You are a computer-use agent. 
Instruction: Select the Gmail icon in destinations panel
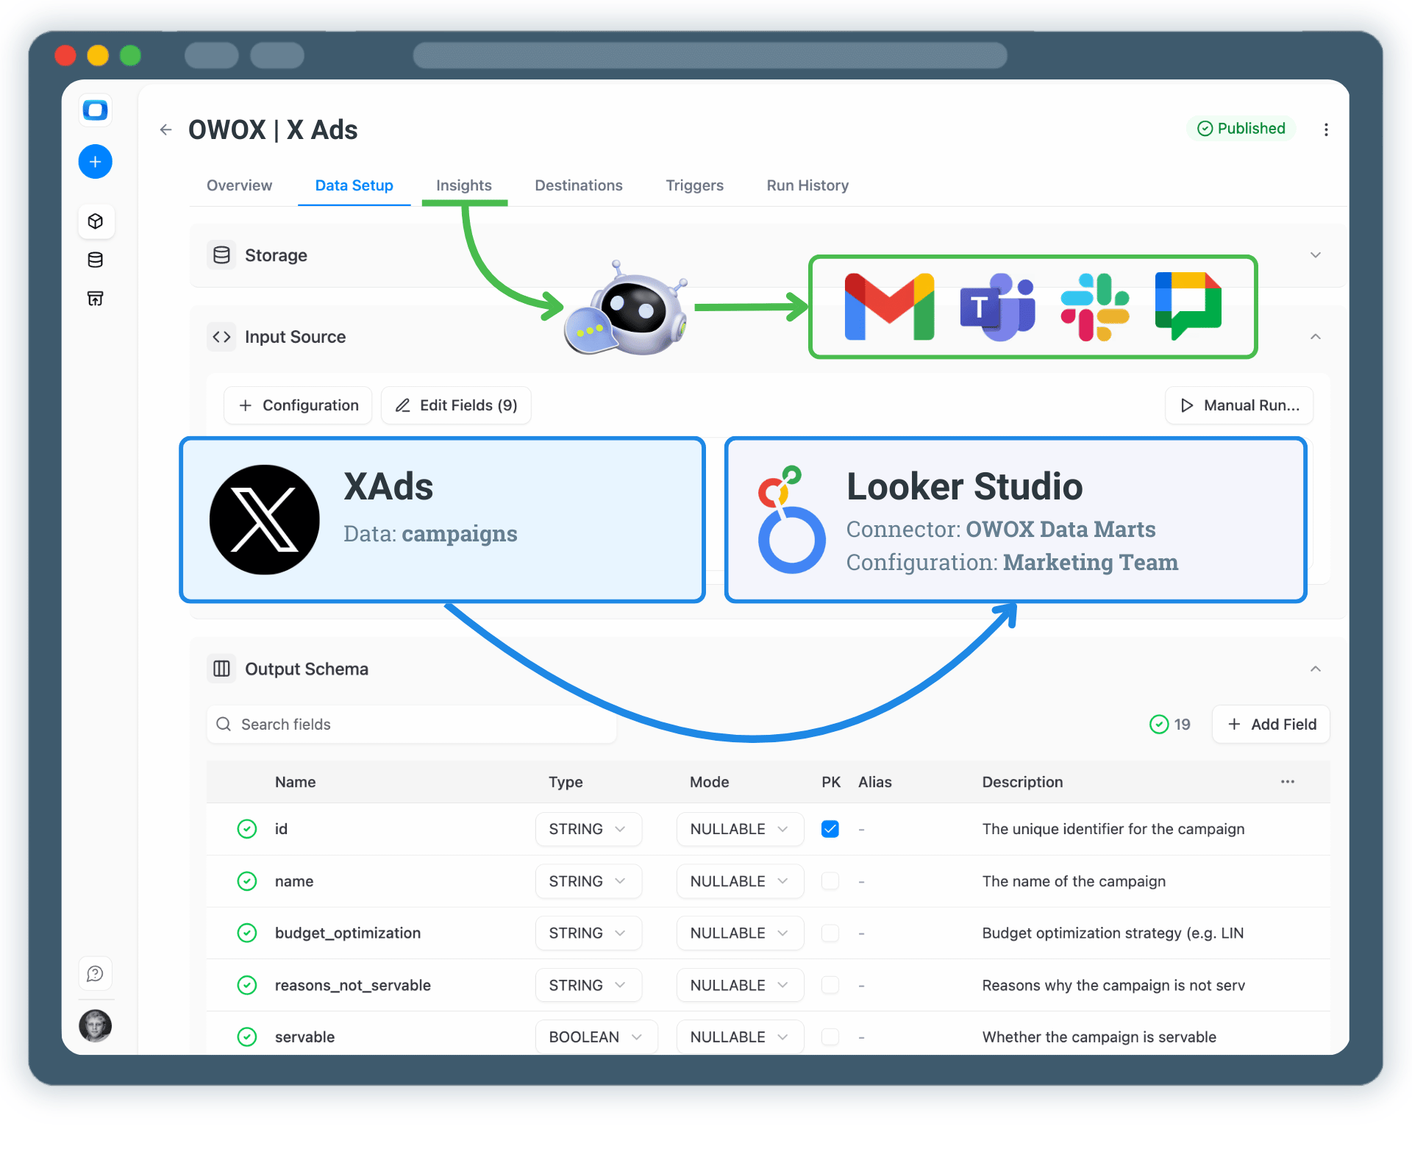click(888, 307)
